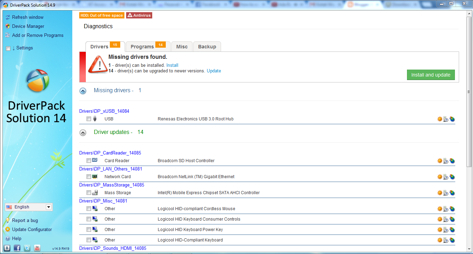Click the green Install and update button
473x254 pixels.
pyautogui.click(x=431, y=75)
